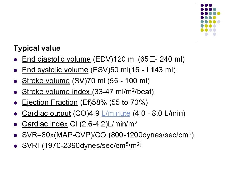Click the bullet beside Stroke volume index
Screen dimensions: 225x169
tap(15, 92)
